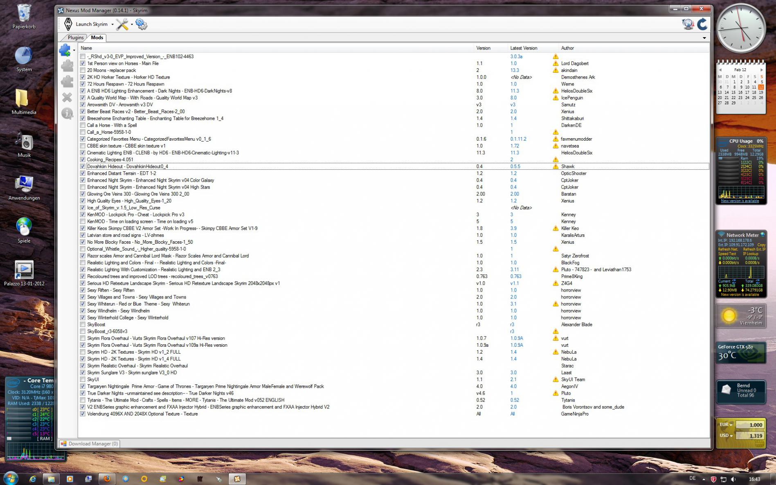The image size is (776, 485).
Task: Open the settings gear icon in toolbar
Action: tap(141, 24)
